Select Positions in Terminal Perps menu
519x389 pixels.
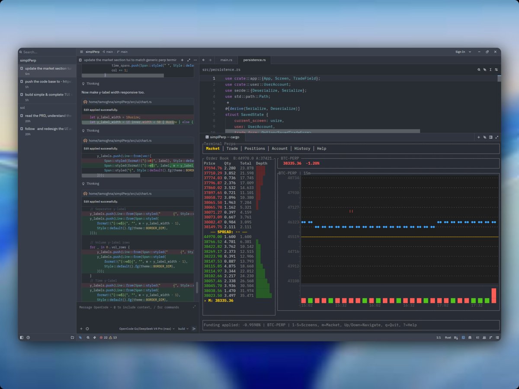point(255,148)
